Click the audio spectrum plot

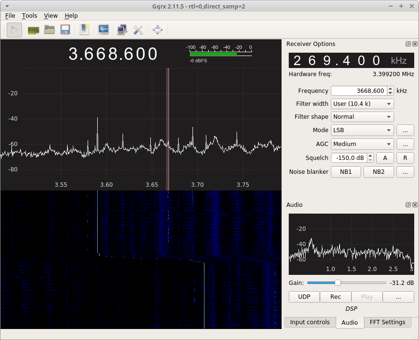click(351, 244)
